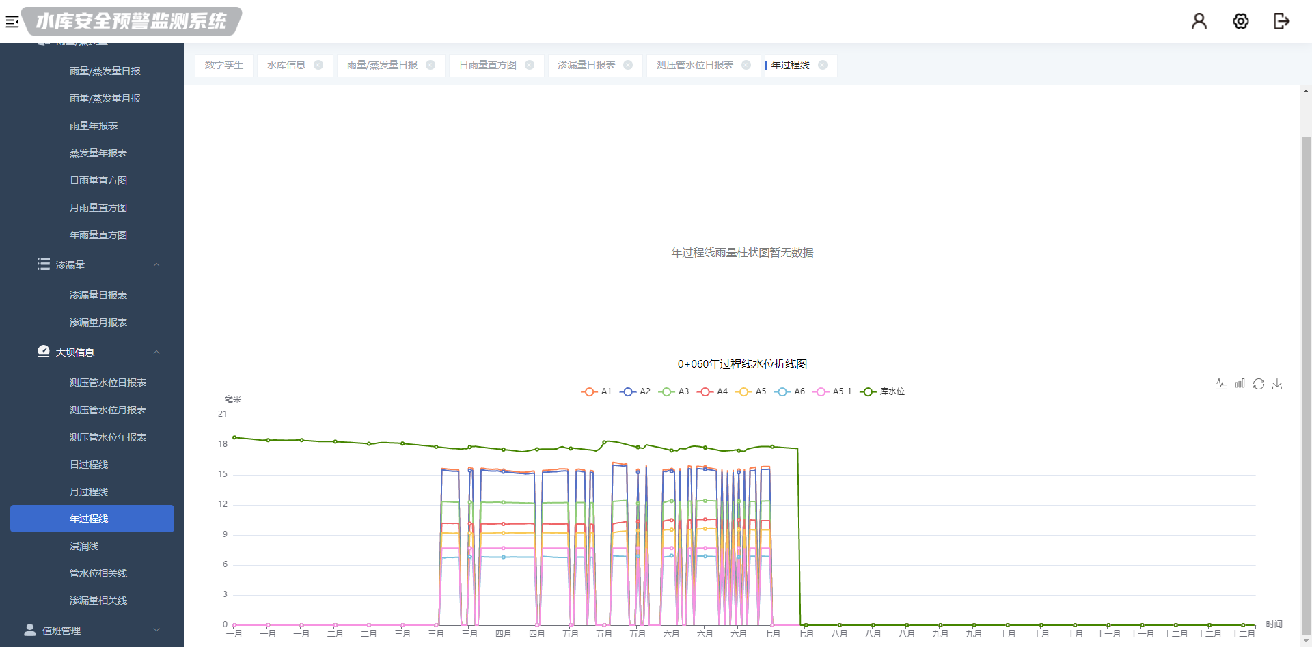Save chart as image download icon

(1277, 384)
